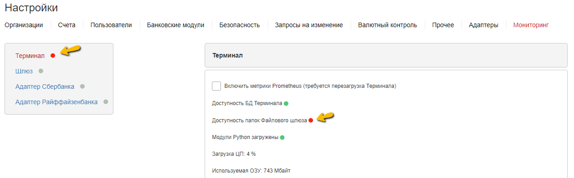Select the Безопасность tab
The image size is (574, 178).
[240, 25]
